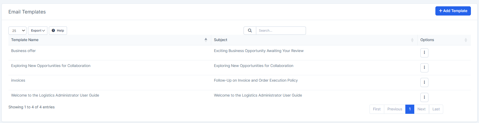
Task: Click the magnifying glass search icon
Action: click(250, 30)
